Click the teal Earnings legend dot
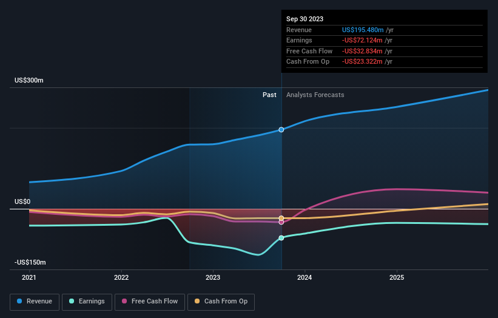 pyautogui.click(x=72, y=301)
